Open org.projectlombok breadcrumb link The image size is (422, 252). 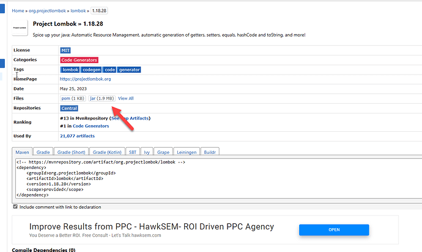click(47, 11)
